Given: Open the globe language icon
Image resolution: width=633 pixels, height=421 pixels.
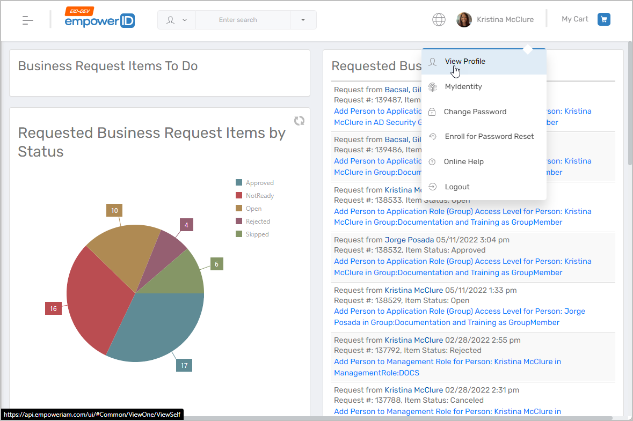Looking at the screenshot, I should coord(439,20).
